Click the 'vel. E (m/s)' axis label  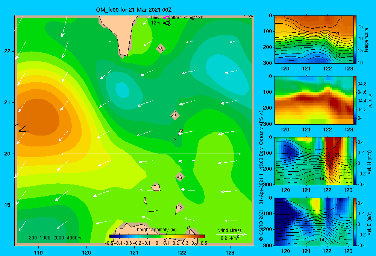click(370, 223)
